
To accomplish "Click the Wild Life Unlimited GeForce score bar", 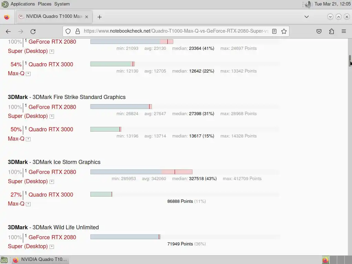I will pos(125,237).
